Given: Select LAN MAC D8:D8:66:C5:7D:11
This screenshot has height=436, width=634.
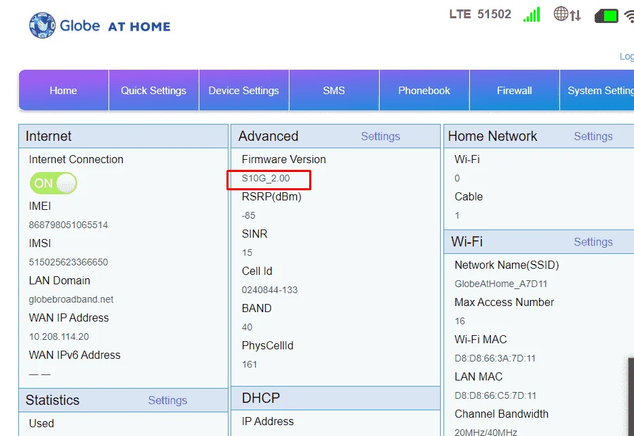Looking at the screenshot, I should 495,395.
